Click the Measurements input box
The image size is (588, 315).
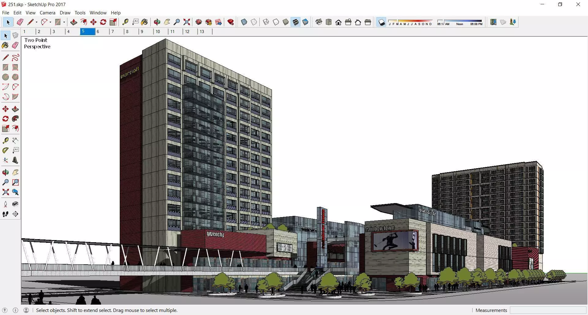[x=548, y=310]
